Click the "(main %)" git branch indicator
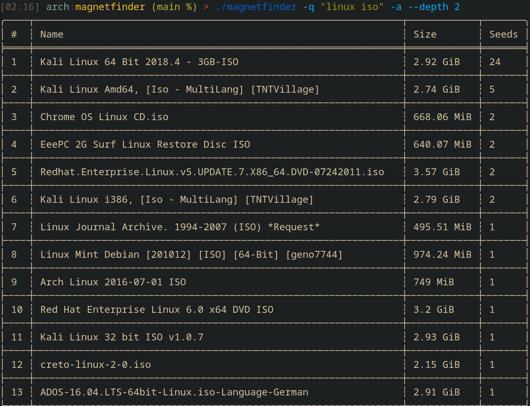 point(174,7)
